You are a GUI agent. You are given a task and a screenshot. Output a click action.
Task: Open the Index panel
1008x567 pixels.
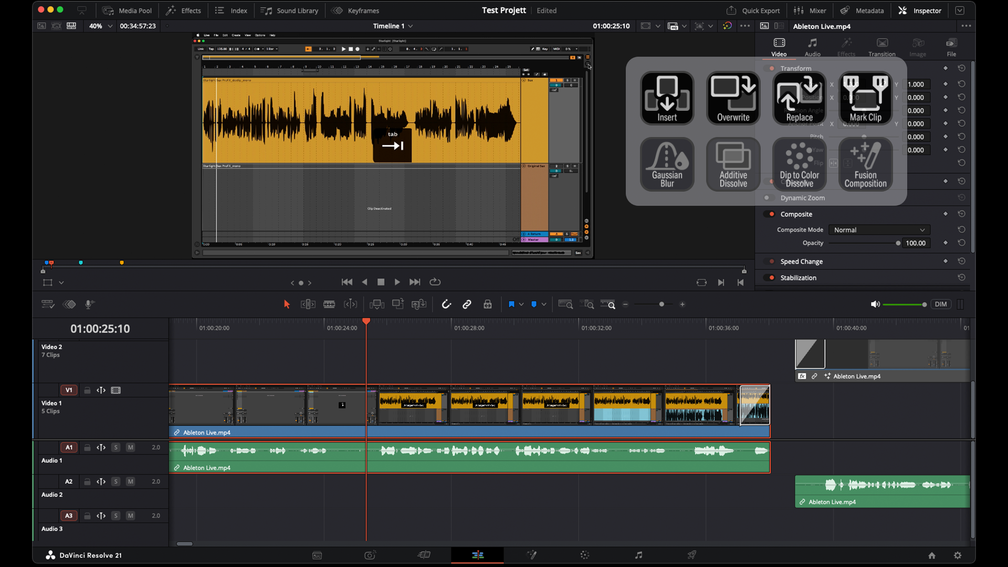tap(231, 10)
